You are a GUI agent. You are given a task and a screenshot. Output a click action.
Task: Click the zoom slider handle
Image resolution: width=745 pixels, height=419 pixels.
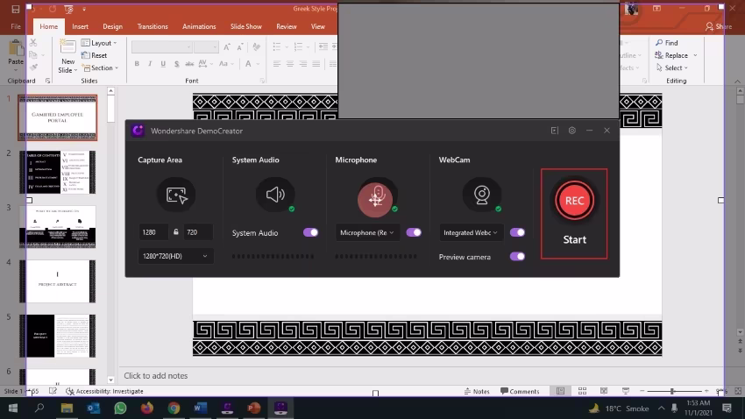tap(672, 391)
